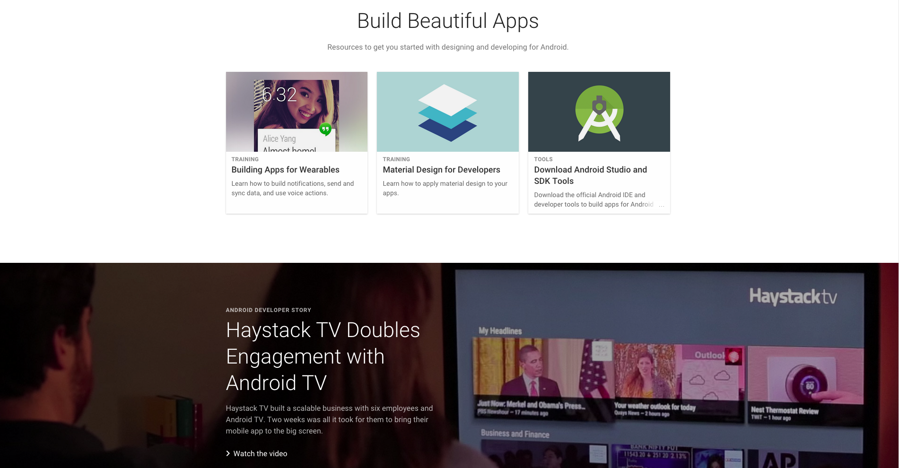Image resolution: width=899 pixels, height=468 pixels.
Task: Click the Business and Finance label
Action: pos(515,434)
